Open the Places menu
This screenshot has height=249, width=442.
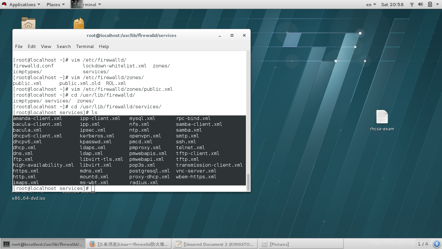pos(55,5)
